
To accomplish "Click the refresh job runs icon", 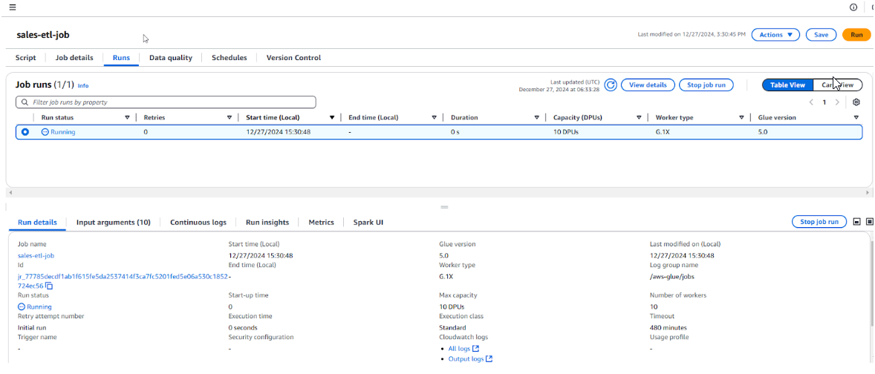I will click(x=611, y=85).
